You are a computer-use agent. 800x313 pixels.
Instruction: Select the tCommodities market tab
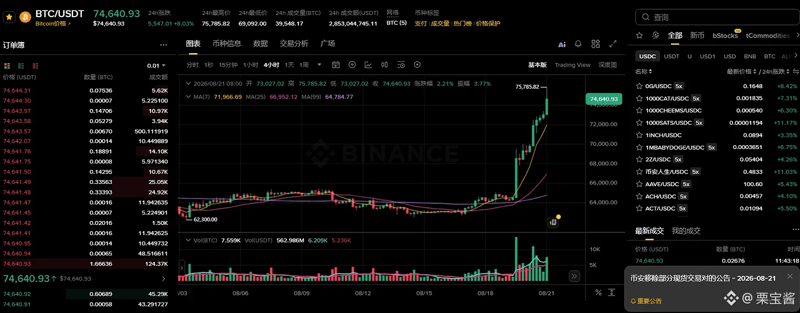click(x=768, y=35)
